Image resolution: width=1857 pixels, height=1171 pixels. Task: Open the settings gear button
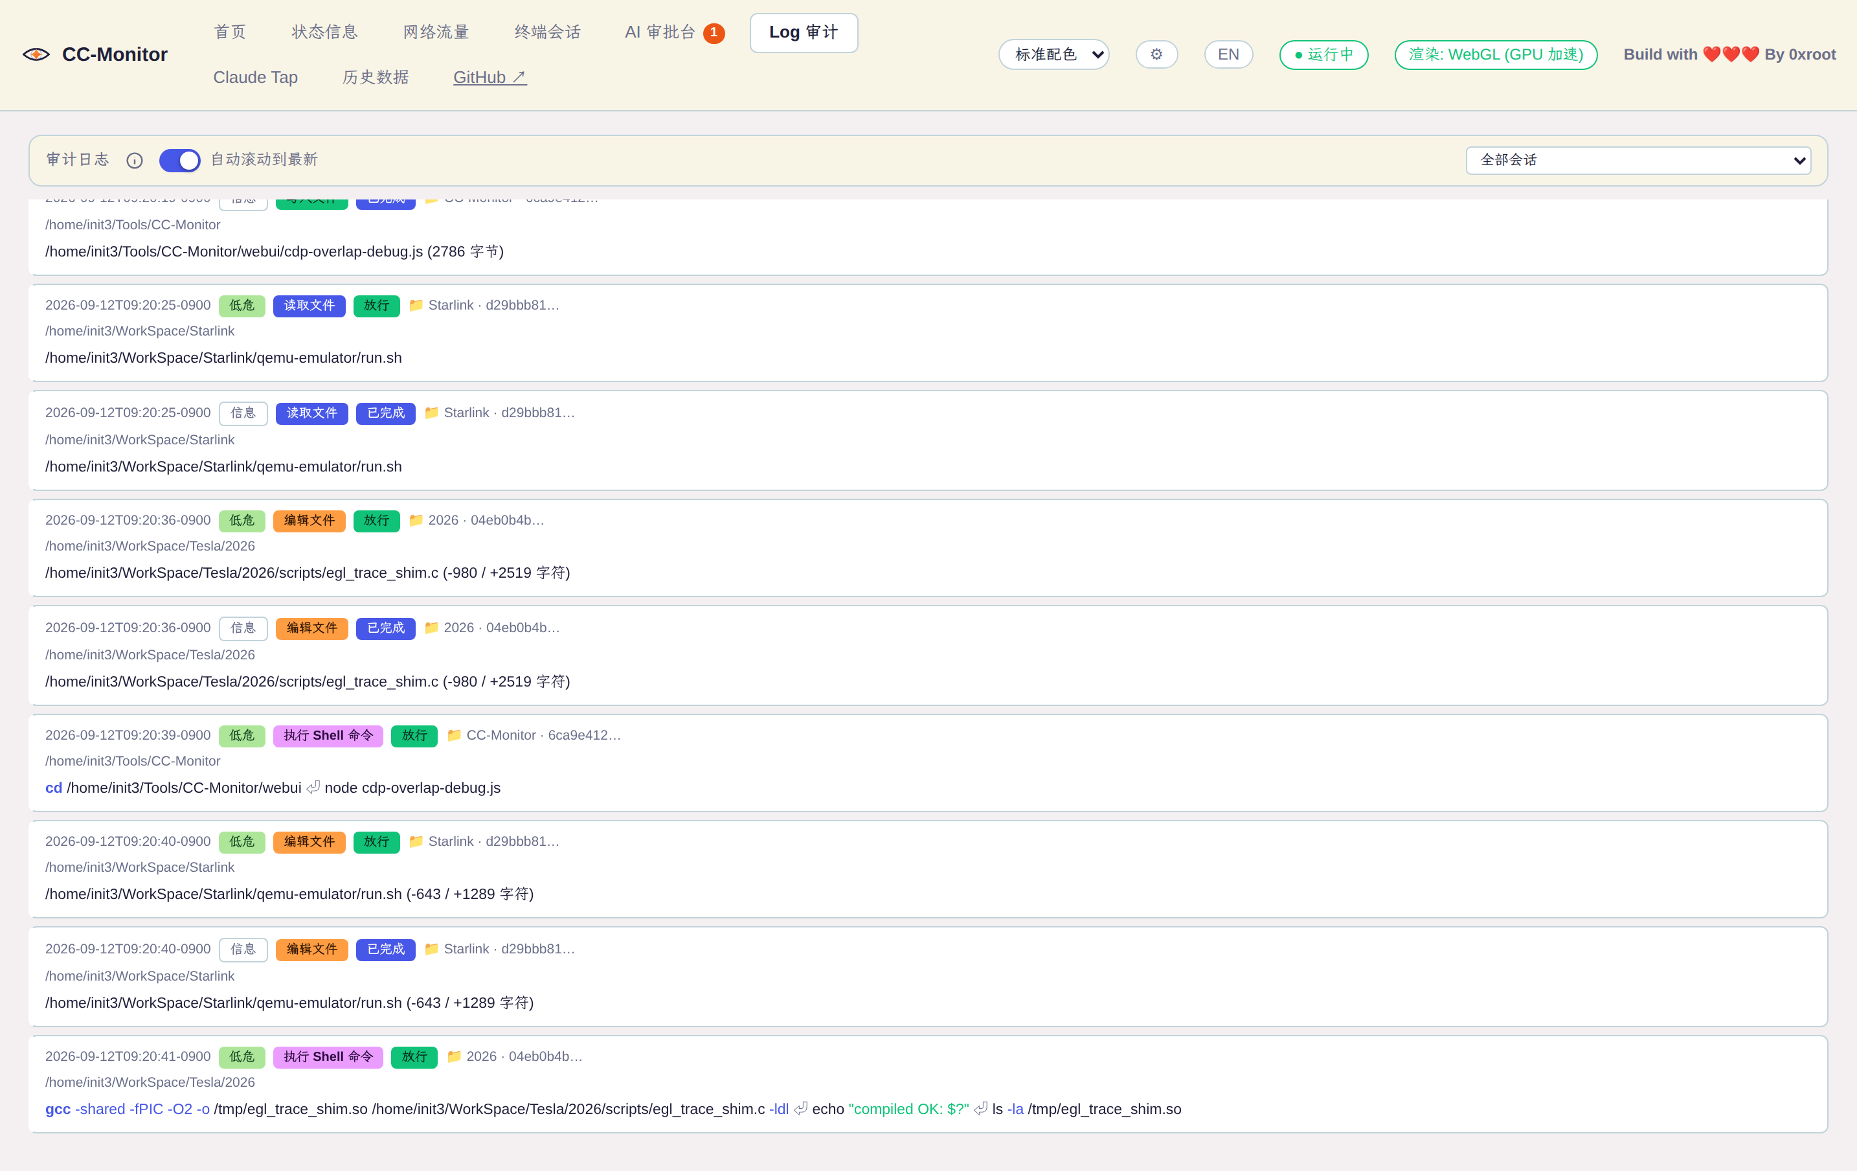(x=1156, y=54)
